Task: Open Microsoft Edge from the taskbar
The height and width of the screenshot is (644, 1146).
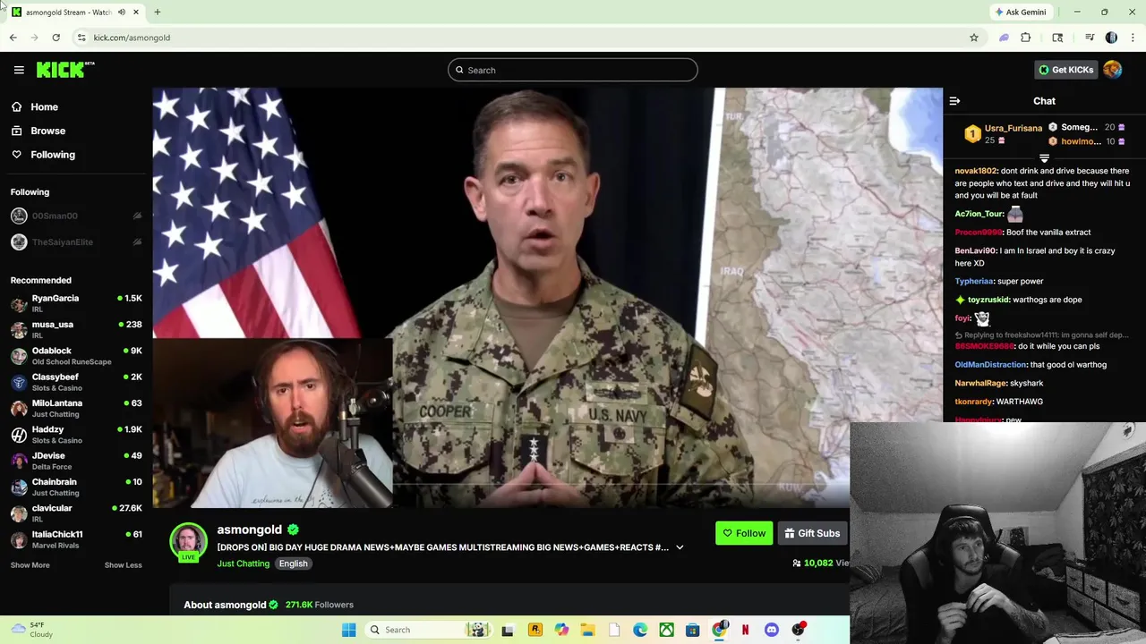Action: [x=640, y=630]
